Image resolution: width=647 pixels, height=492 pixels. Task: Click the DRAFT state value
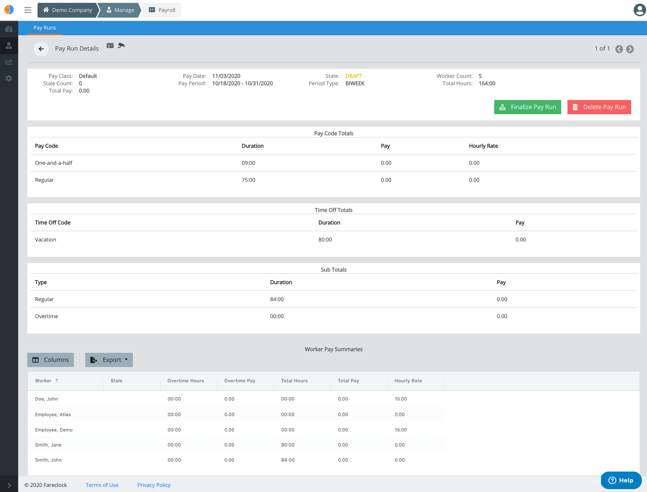[353, 76]
